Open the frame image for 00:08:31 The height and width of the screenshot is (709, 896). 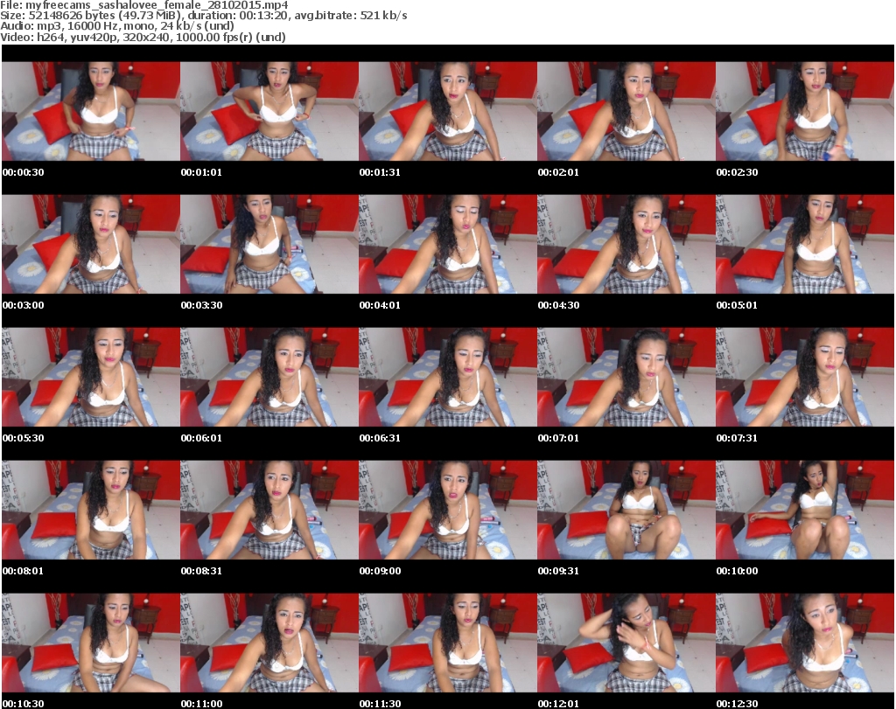(x=269, y=510)
